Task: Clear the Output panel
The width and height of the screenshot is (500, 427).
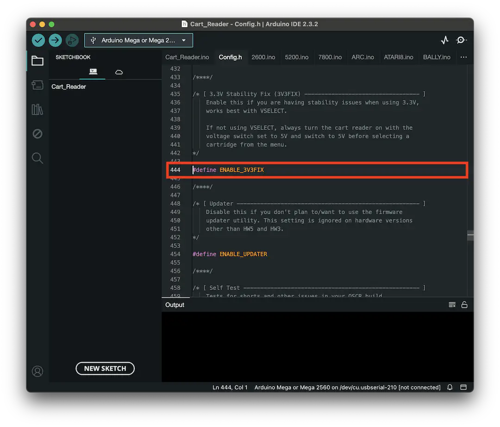Action: tap(452, 304)
